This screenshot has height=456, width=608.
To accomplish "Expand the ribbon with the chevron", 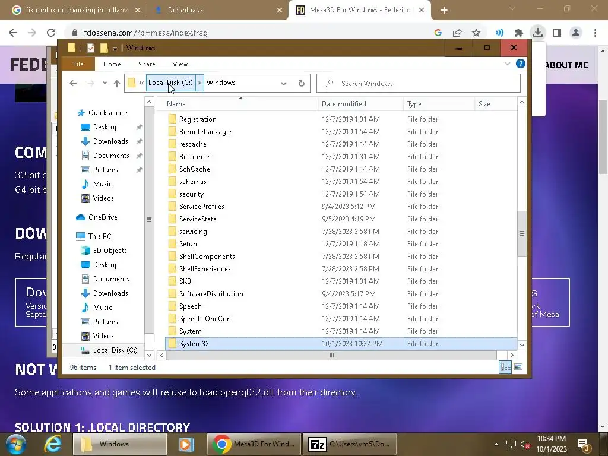I will tap(507, 64).
